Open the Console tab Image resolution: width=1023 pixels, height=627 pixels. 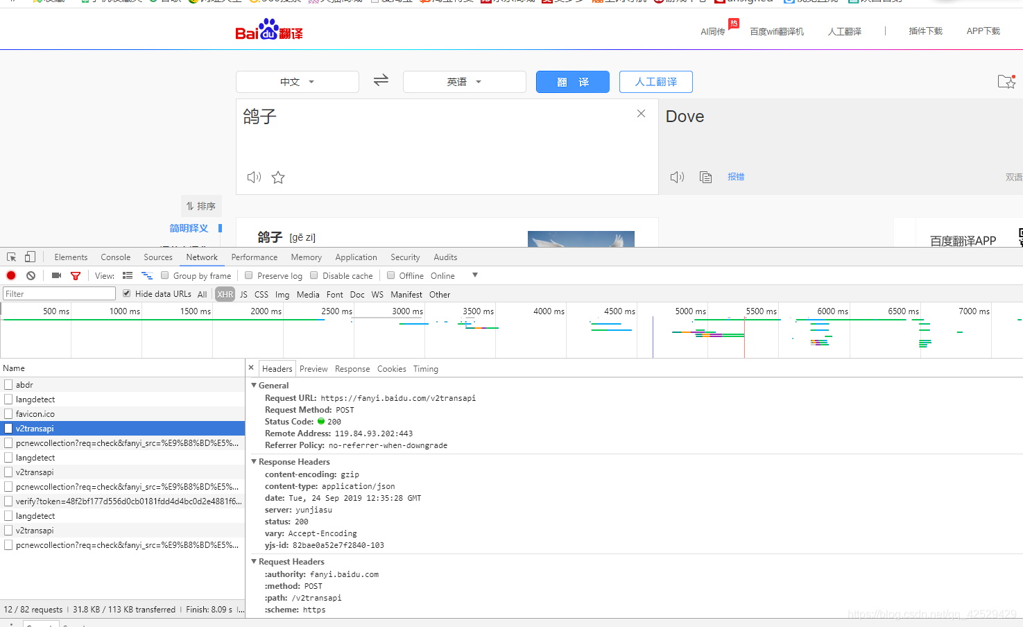(116, 257)
